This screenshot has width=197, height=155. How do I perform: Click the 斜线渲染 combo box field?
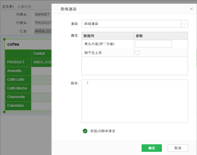(x=131, y=24)
